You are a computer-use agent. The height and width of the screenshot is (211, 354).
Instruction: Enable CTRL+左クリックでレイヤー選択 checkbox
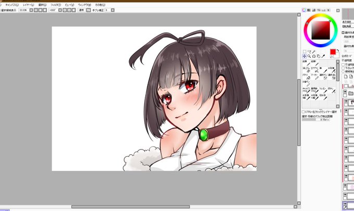pyautogui.click(x=303, y=112)
